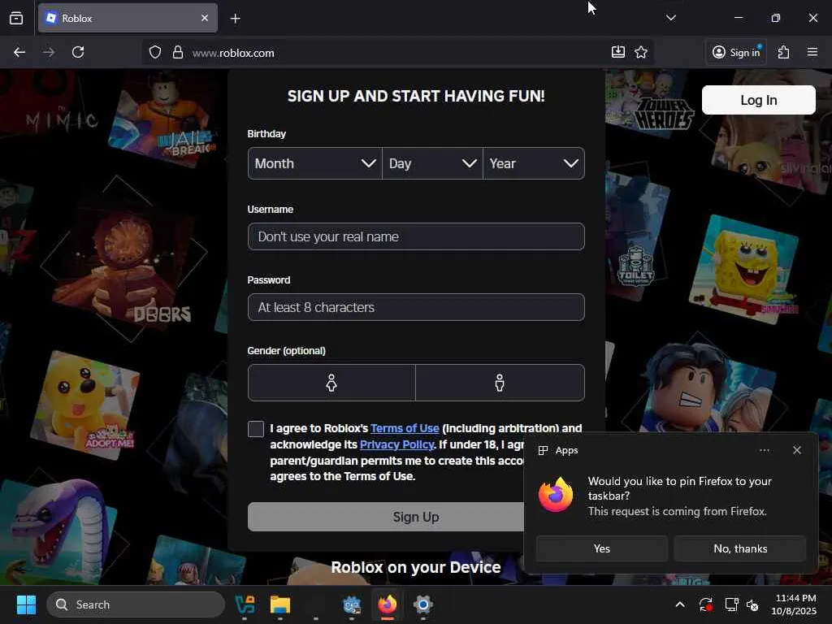Screen dimensions: 832x624
Task: Open the Settings gear taskbar icon
Action: pyautogui.click(x=422, y=604)
